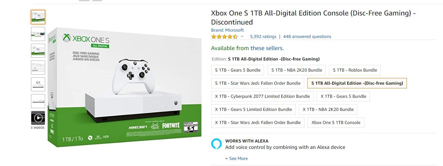Open the 5,392 ratings link
443x166 pixels.
pos(263,37)
